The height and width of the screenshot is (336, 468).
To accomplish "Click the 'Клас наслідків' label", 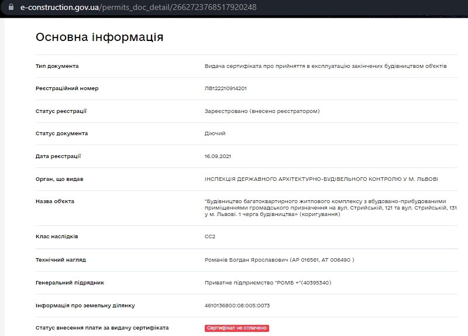I will (x=57, y=236).
